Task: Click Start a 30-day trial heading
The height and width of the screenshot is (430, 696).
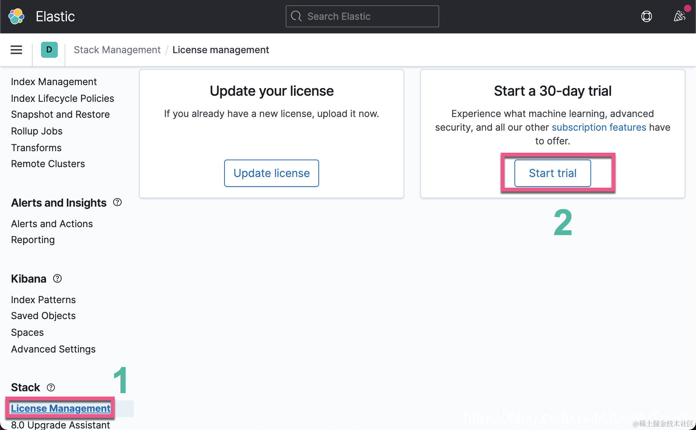Action: 553,91
